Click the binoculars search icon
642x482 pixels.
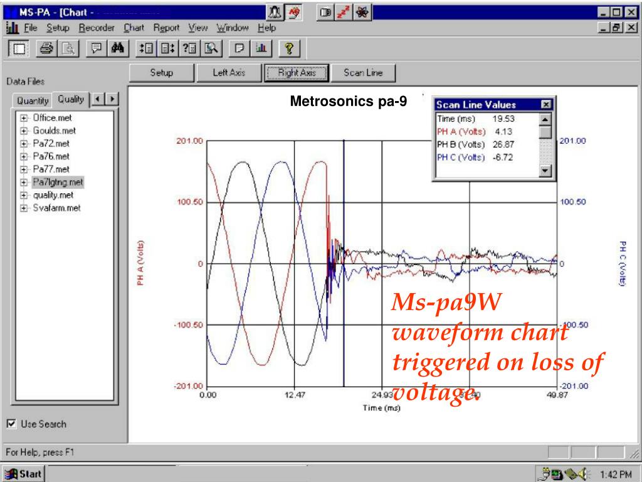(118, 49)
